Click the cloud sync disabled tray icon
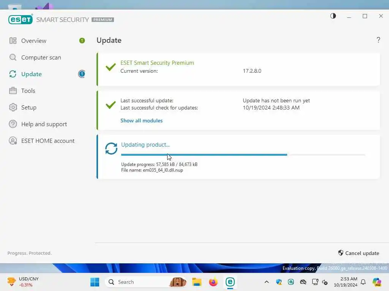Screen dimensions: 389x291 click(303, 282)
